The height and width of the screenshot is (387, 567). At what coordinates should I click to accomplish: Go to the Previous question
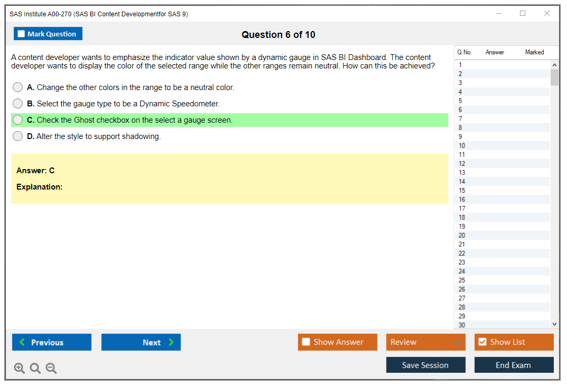52,342
